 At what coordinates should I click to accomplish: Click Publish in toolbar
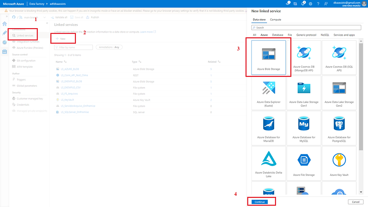(x=93, y=17)
